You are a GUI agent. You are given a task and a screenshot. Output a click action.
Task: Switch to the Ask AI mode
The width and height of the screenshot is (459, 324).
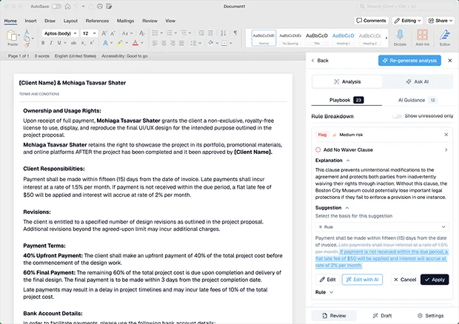[x=417, y=81]
